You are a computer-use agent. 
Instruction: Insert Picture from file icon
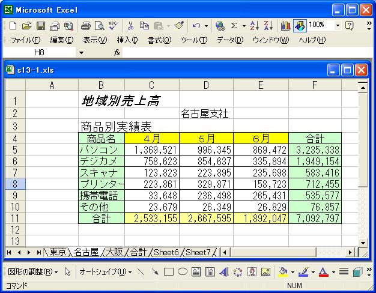(x=265, y=272)
